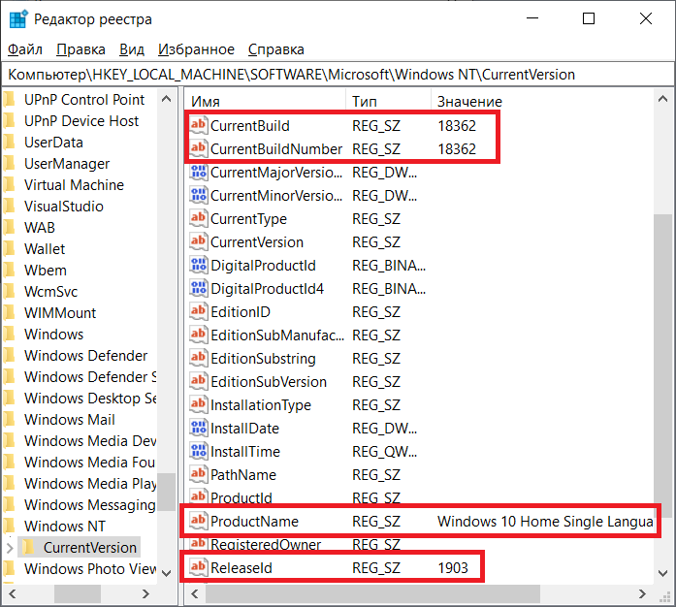Click values pane horizontal scroll right arrow

(642, 594)
